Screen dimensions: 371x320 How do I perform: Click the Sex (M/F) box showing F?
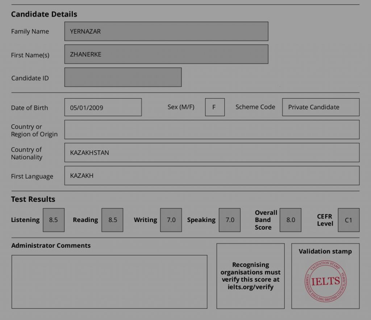click(x=214, y=107)
